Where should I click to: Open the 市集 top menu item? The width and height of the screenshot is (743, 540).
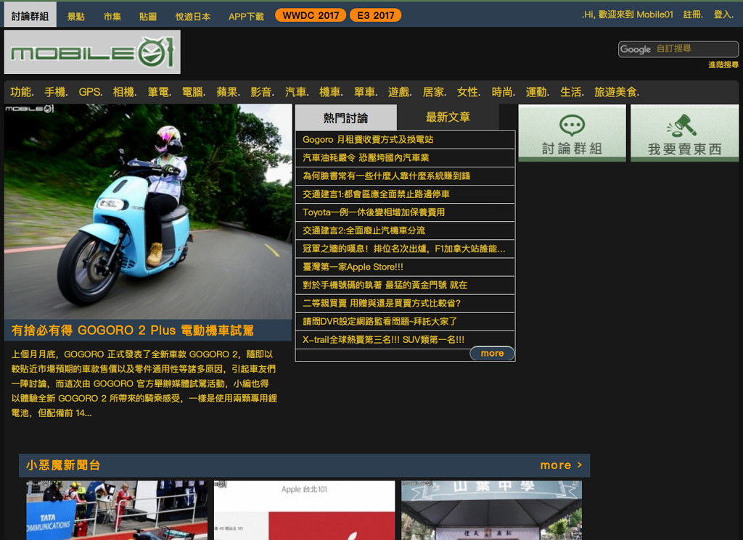point(112,17)
